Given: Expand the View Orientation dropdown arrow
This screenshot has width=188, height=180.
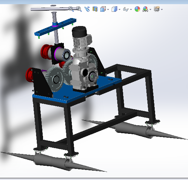Looking at the screenshot, I should click(108, 9).
